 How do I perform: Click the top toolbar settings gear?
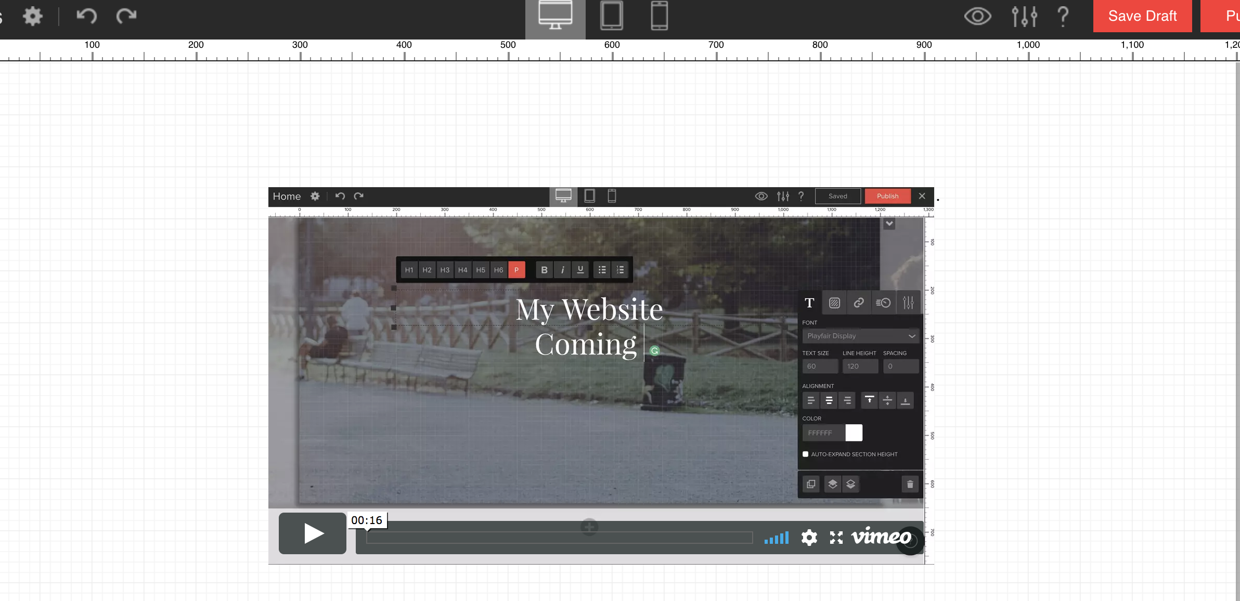click(x=32, y=16)
